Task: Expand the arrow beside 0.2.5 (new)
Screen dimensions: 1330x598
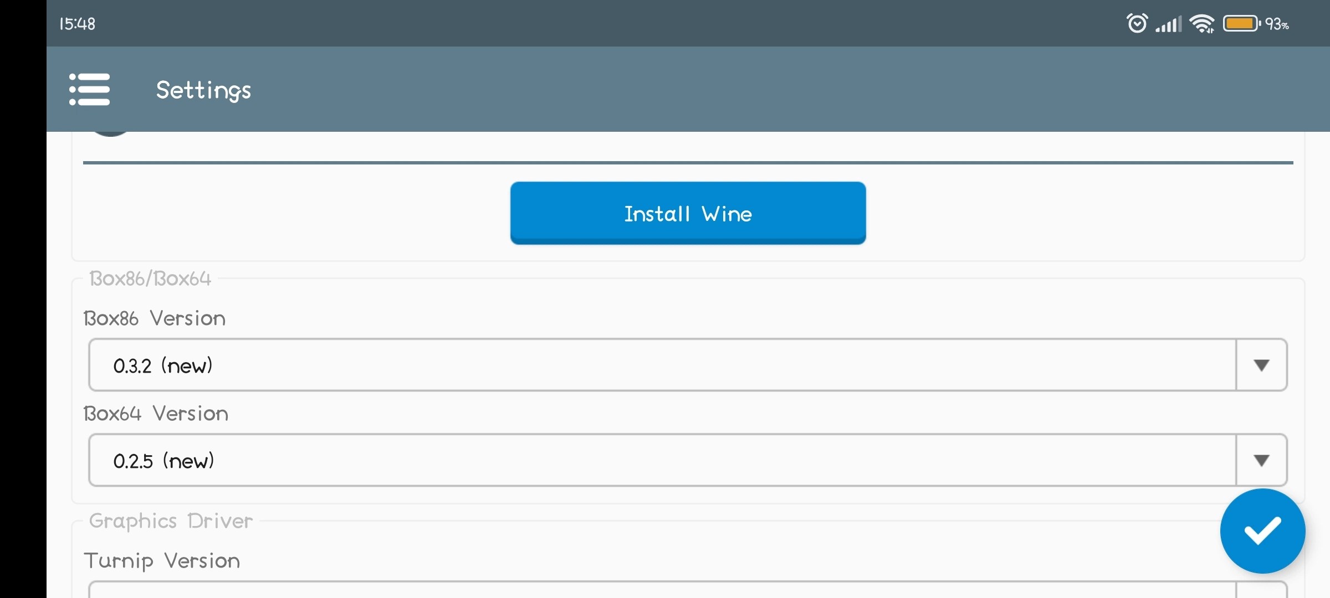Action: 1261,460
